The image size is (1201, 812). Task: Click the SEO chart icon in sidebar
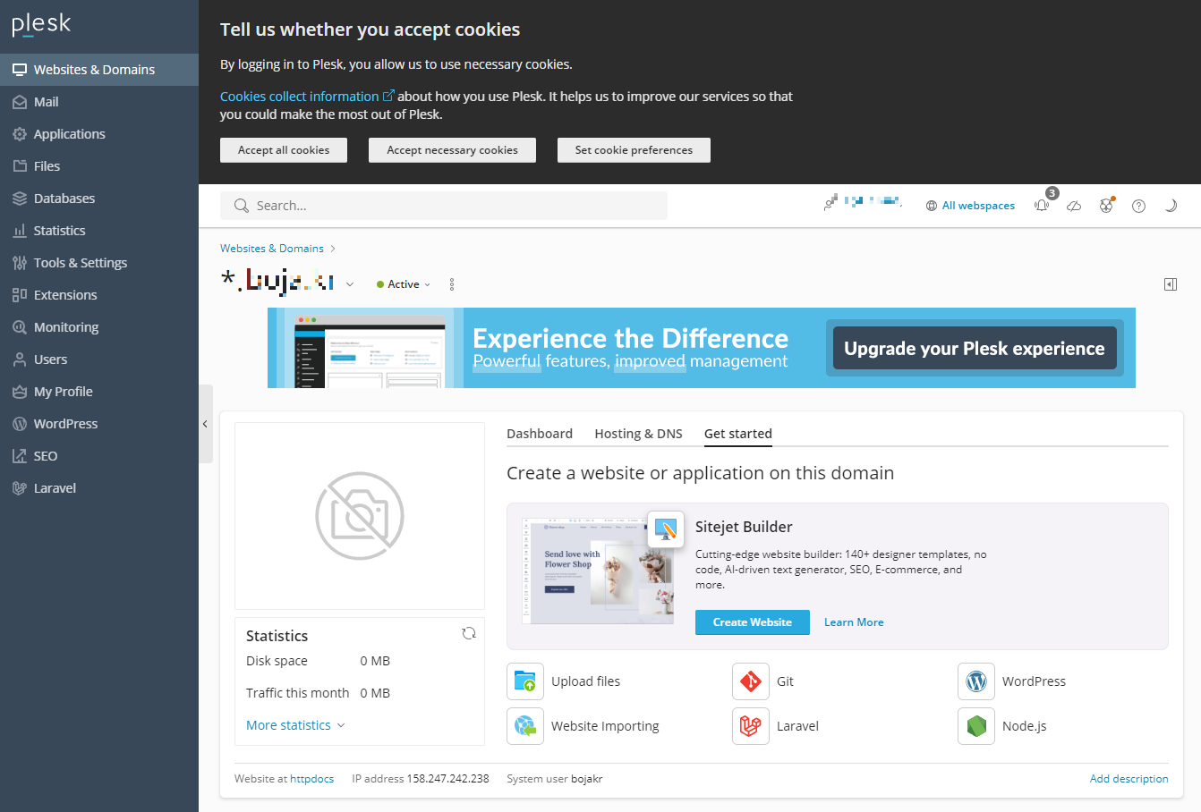pos(20,456)
